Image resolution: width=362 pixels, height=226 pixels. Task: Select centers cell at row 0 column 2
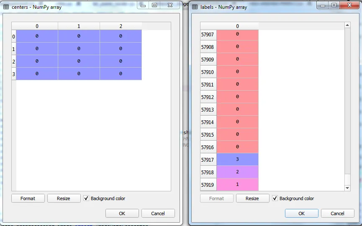[121, 36]
